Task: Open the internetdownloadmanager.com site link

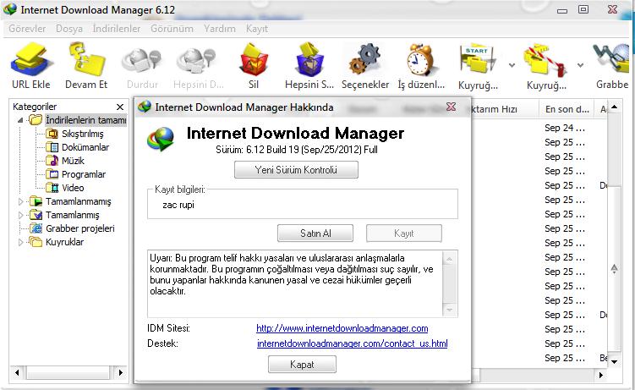Action: tap(342, 328)
